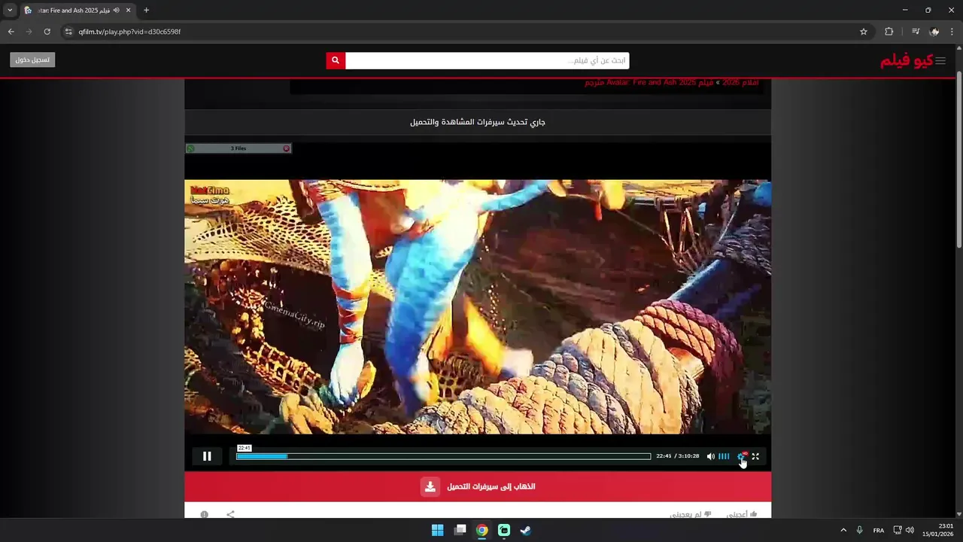This screenshot has height=542, width=963.
Task: Click the red download servers button
Action: point(478,486)
